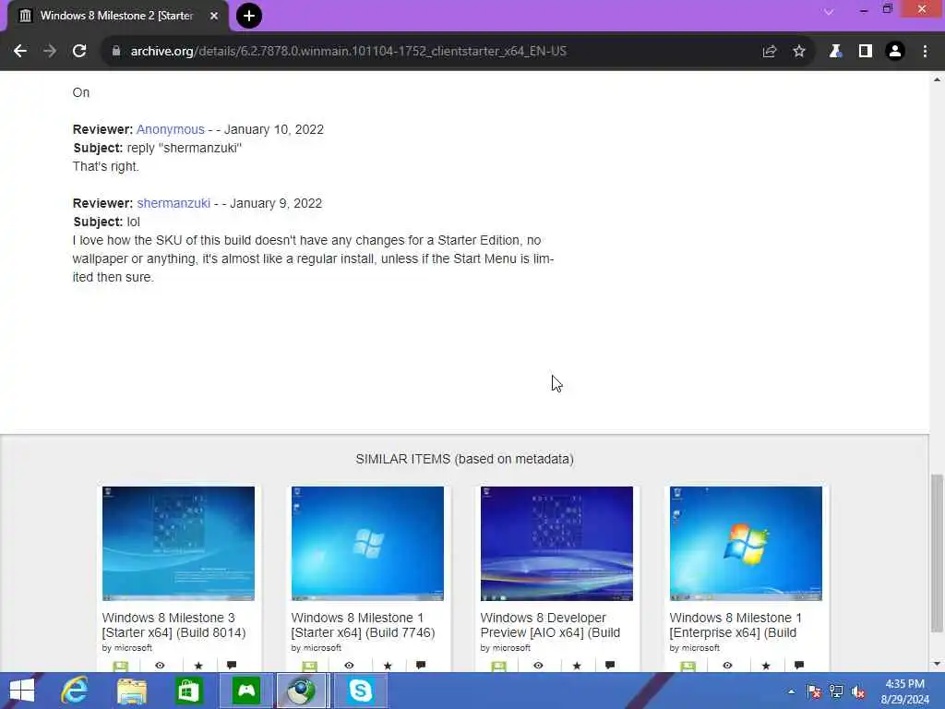Click favorites star on Developer Preview card

[577, 665]
